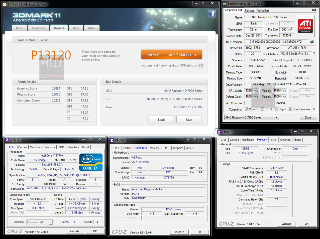
Task: Open the Bus Interface question mark help
Action: coord(314,54)
